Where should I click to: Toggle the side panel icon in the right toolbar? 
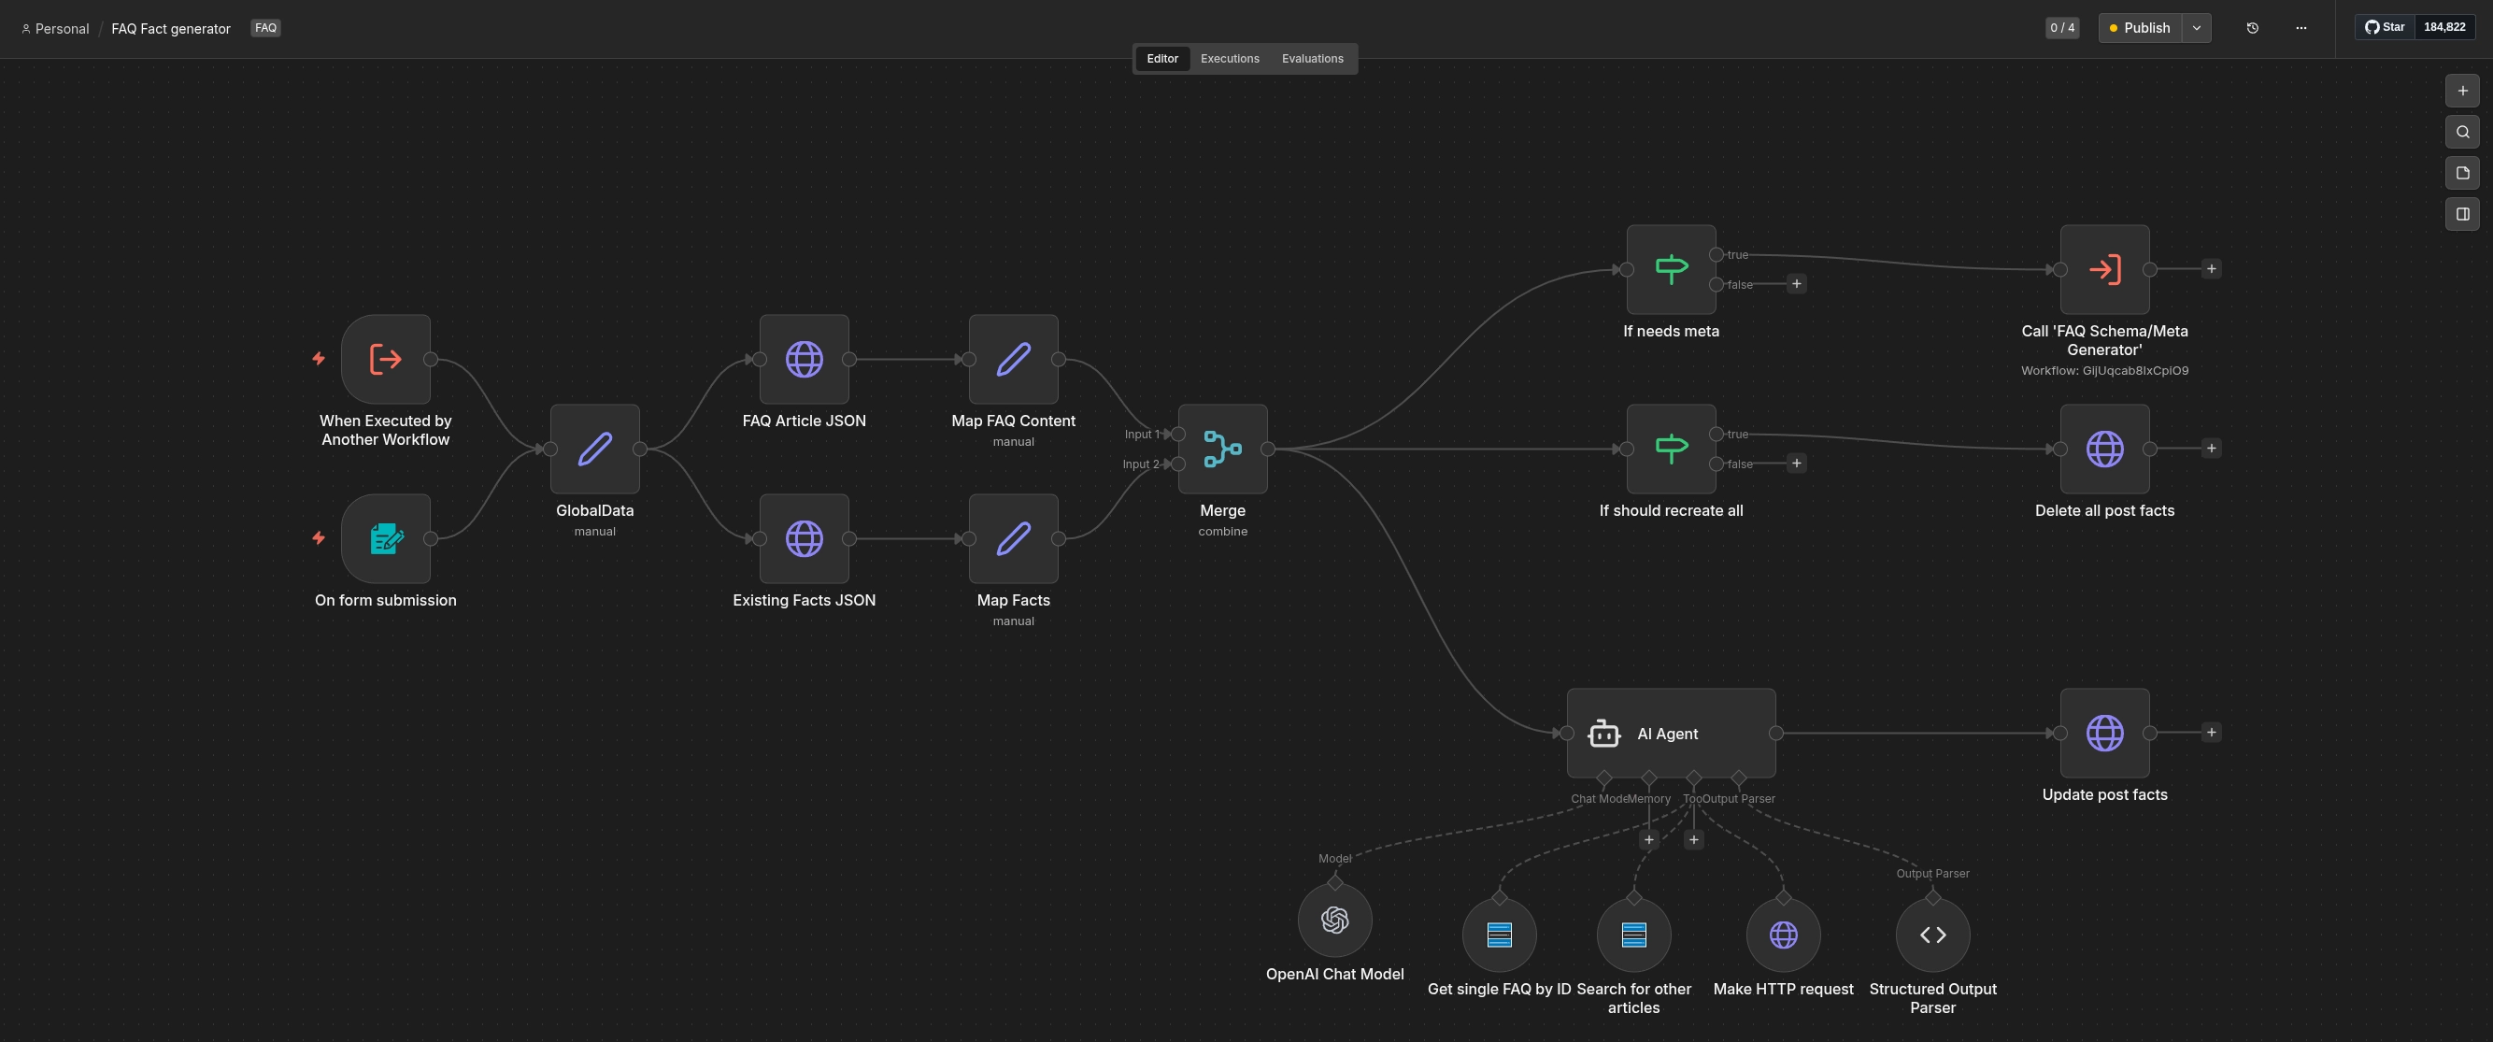click(2463, 214)
